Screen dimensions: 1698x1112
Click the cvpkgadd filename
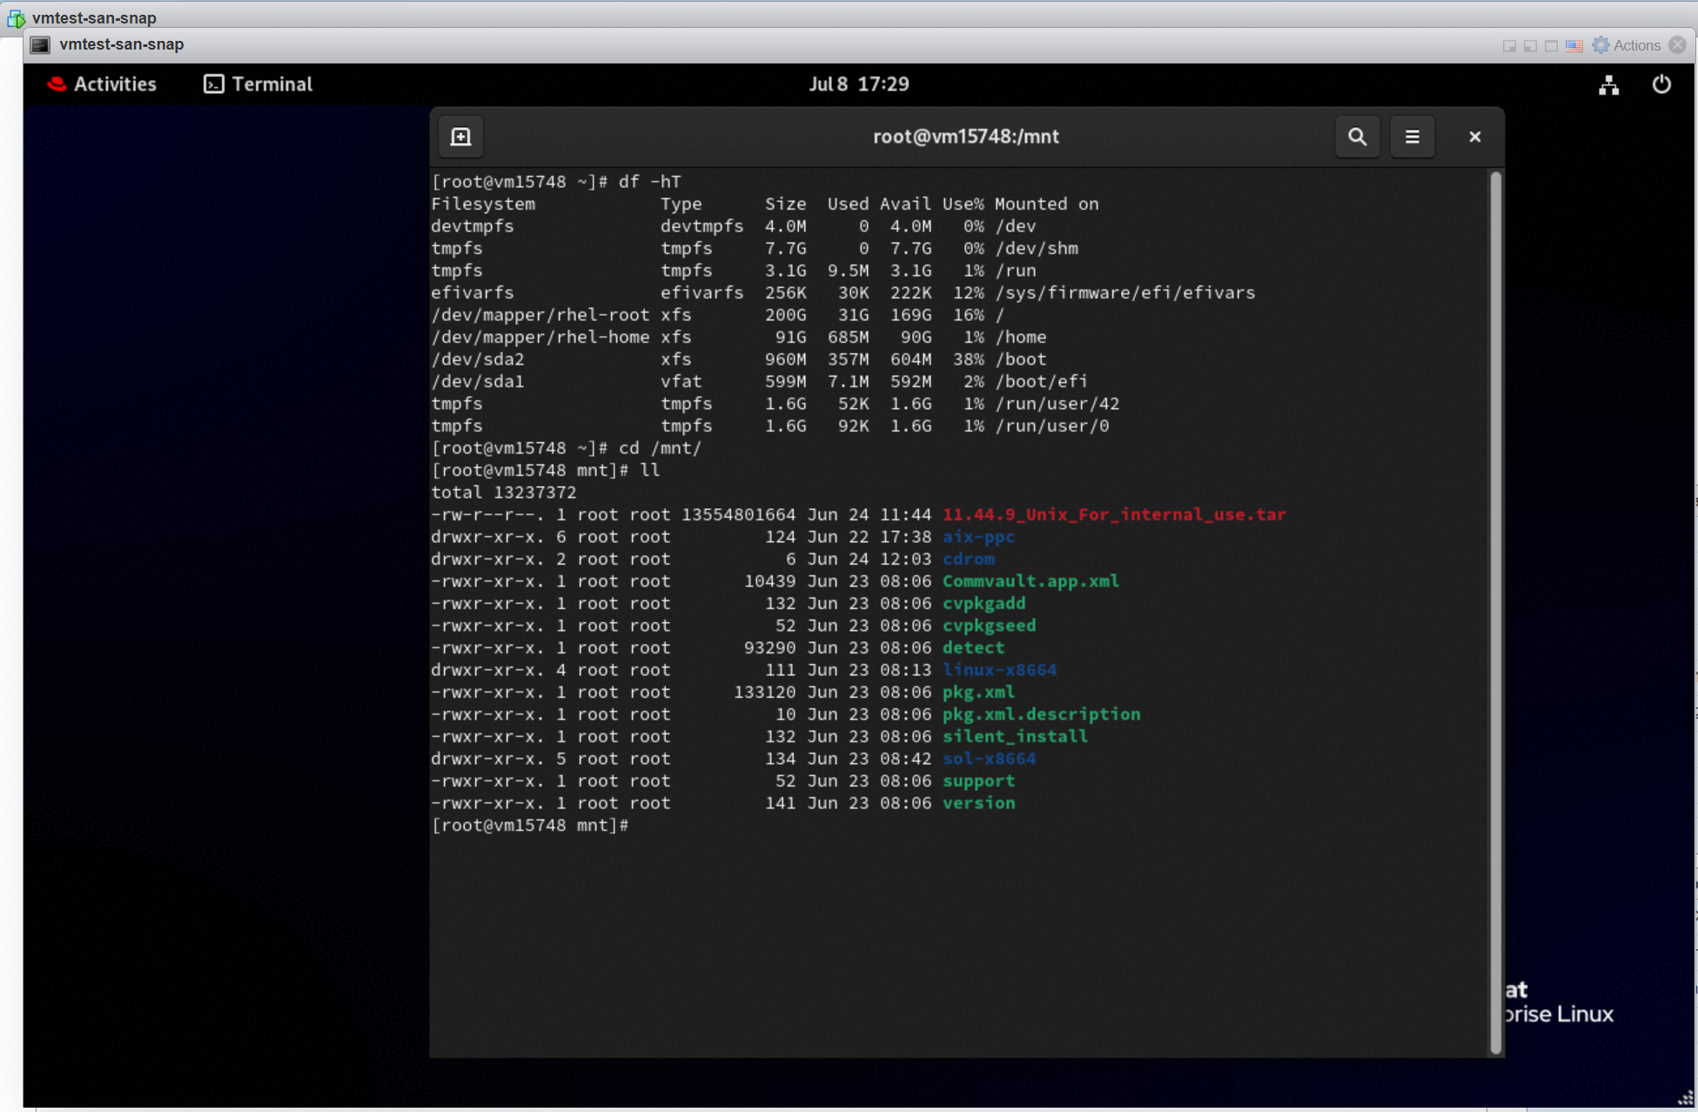tap(983, 603)
